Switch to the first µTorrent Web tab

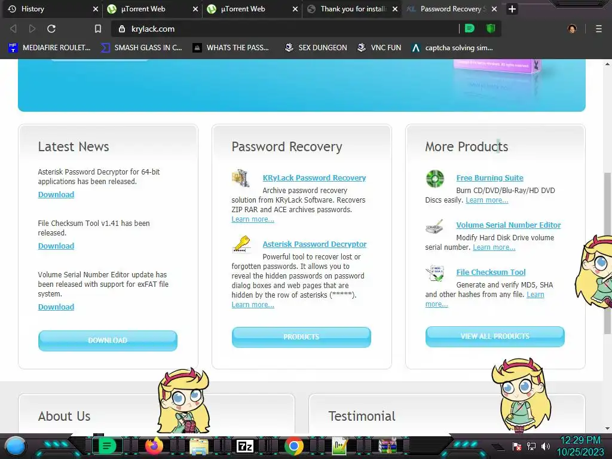(x=152, y=9)
